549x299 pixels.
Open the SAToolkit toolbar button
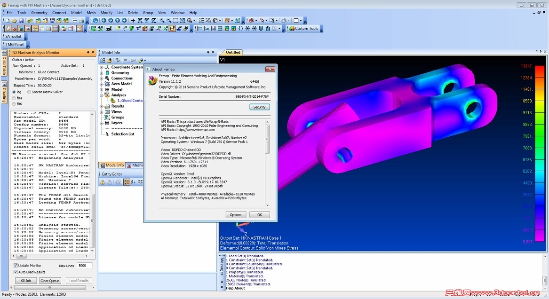13,36
